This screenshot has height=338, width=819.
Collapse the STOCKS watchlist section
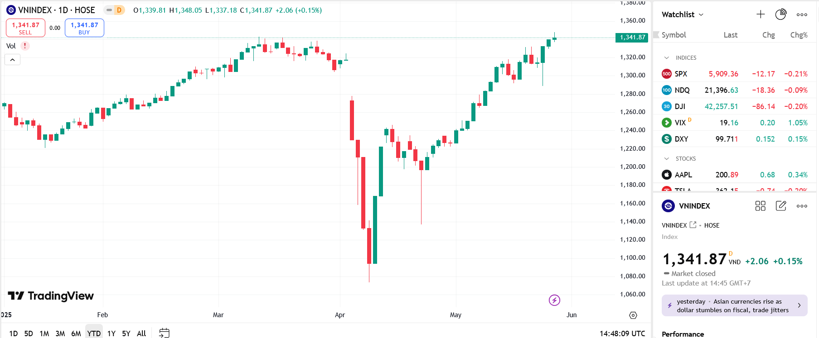(666, 159)
